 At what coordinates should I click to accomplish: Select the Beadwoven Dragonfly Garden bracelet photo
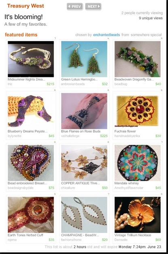tap(138, 59)
